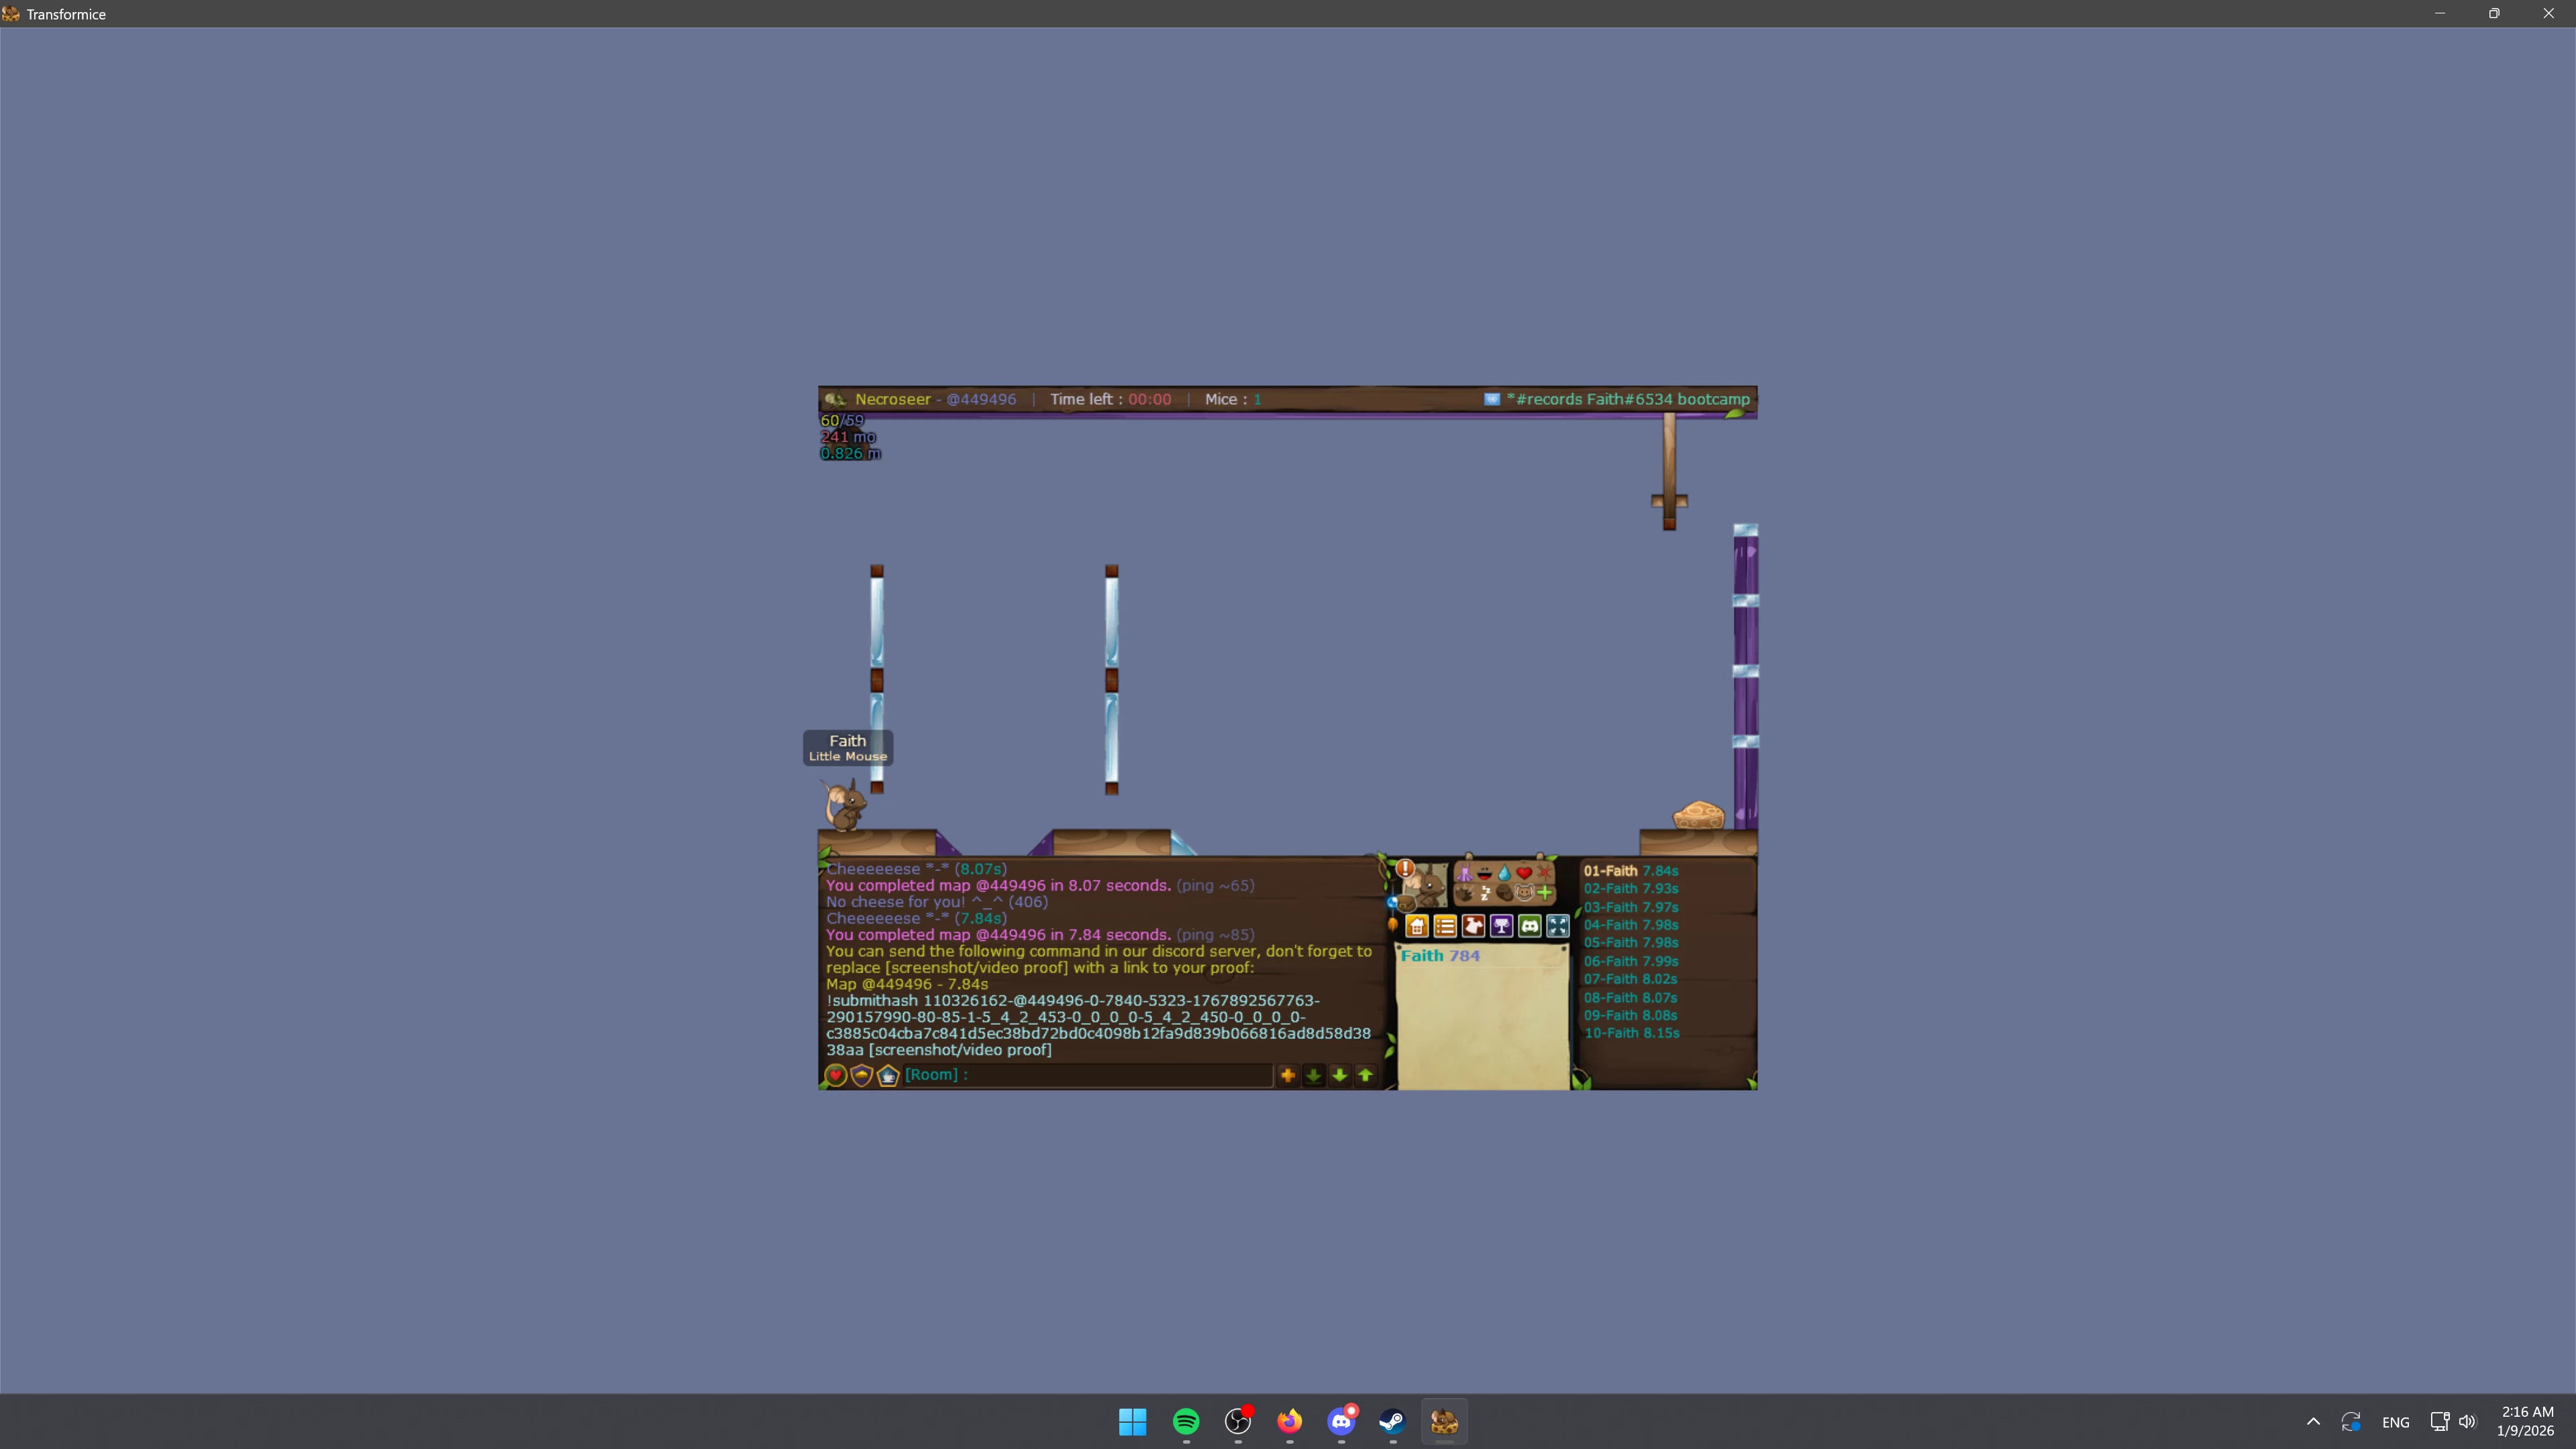Select the brown facepalm emote
Screen dimensions: 2576x1449
(x=1505, y=893)
